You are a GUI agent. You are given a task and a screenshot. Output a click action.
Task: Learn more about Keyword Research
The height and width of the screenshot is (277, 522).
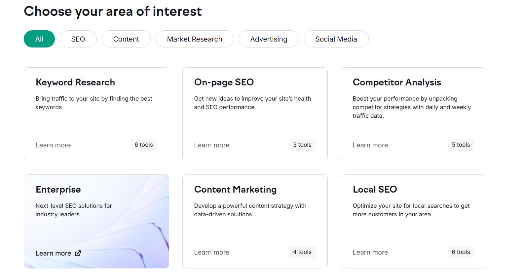pyautogui.click(x=53, y=145)
